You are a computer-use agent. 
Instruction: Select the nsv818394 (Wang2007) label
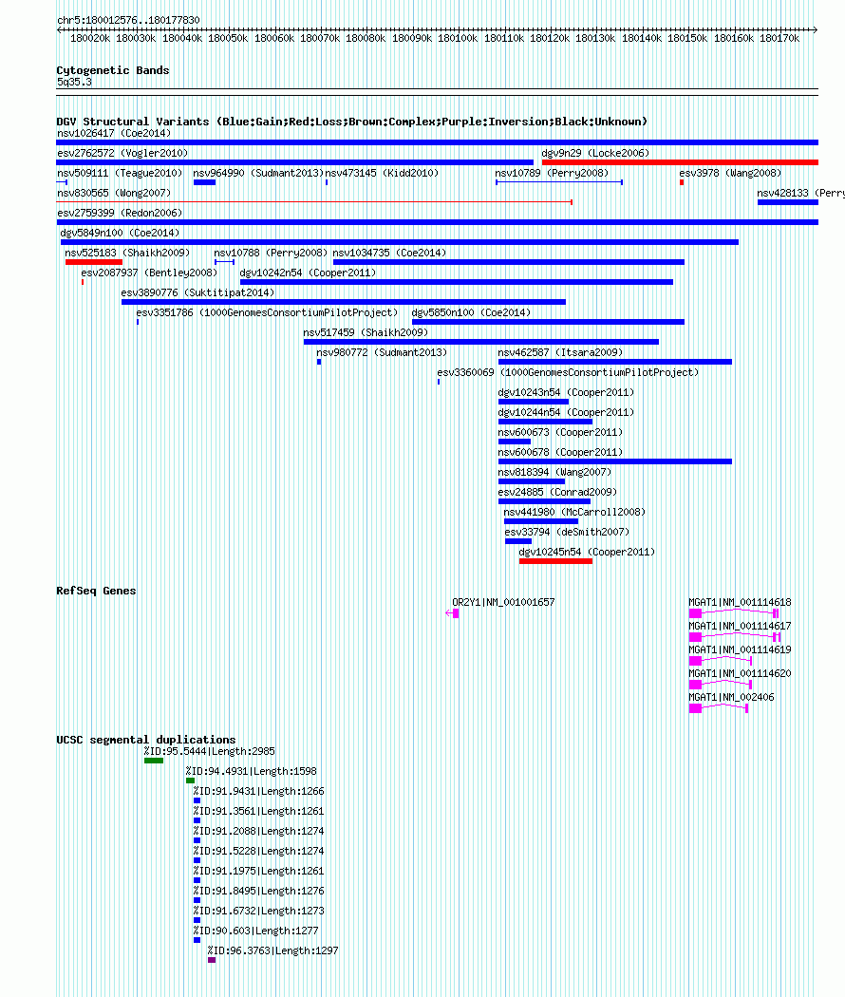pyautogui.click(x=554, y=473)
